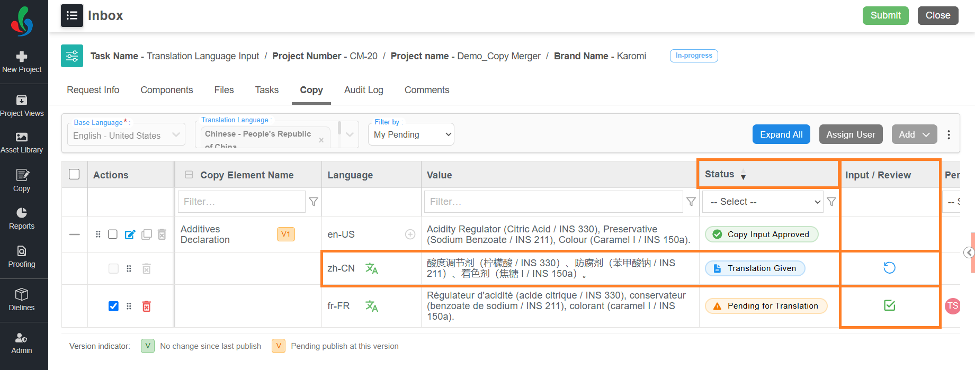Open the Status Select filter dropdown
Image resolution: width=975 pixels, height=370 pixels.
(x=763, y=202)
